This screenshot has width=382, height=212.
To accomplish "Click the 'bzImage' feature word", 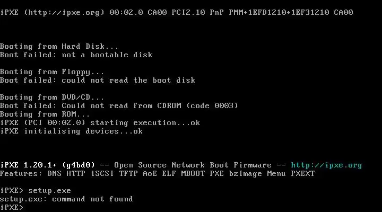I will [245, 173].
